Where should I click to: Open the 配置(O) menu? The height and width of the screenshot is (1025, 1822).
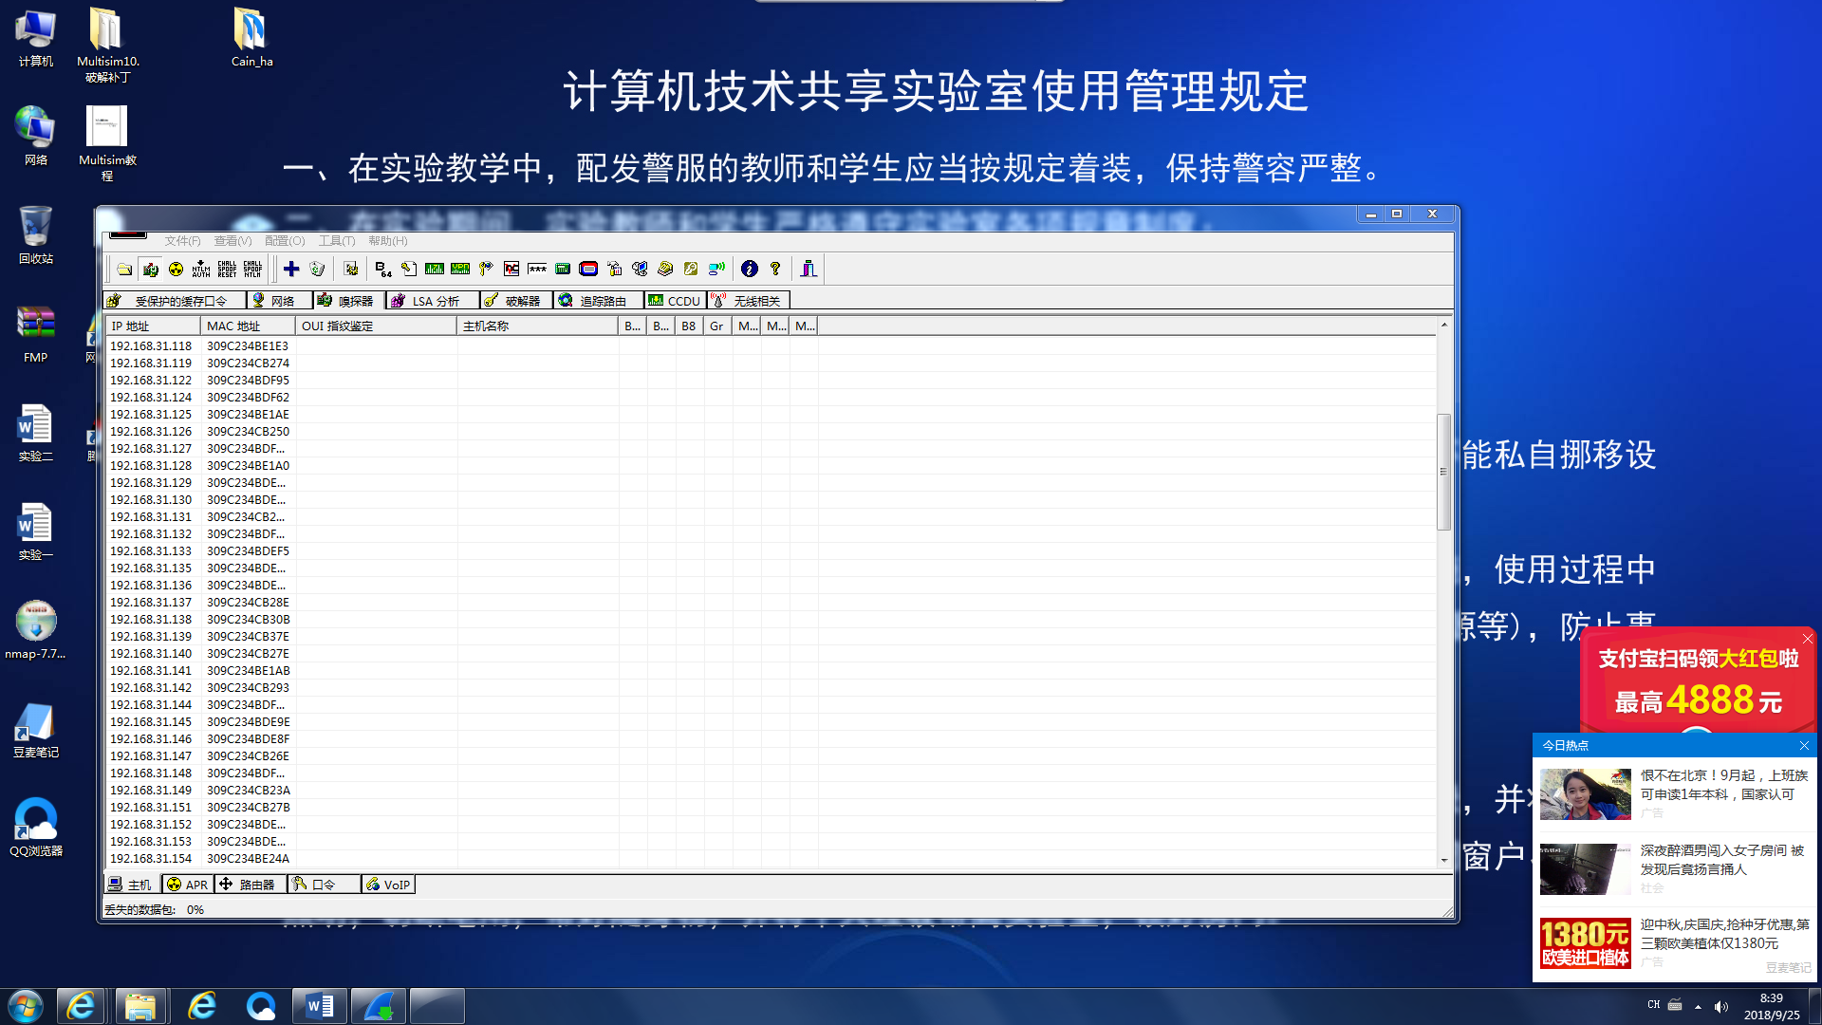pos(285,241)
